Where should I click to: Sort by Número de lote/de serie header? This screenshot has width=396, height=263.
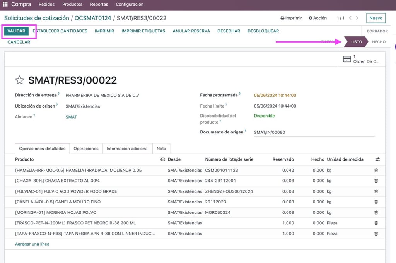(x=229, y=159)
